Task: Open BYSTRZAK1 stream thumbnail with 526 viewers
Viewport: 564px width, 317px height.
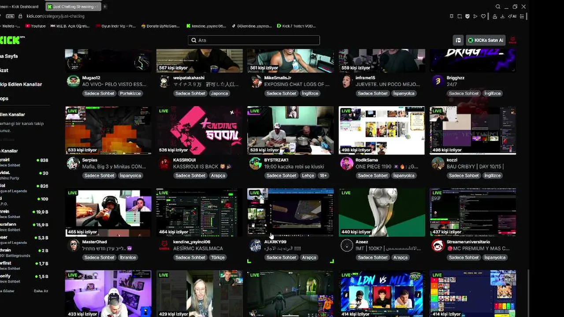Action: (291, 130)
